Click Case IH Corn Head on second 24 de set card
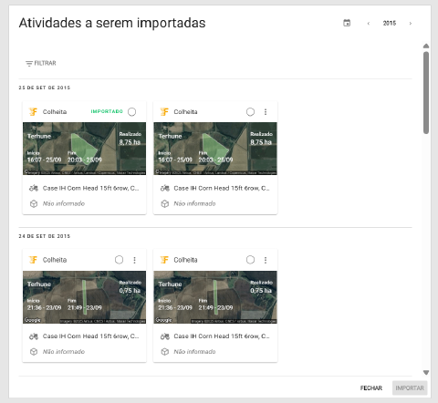This screenshot has height=403, width=438. click(222, 336)
